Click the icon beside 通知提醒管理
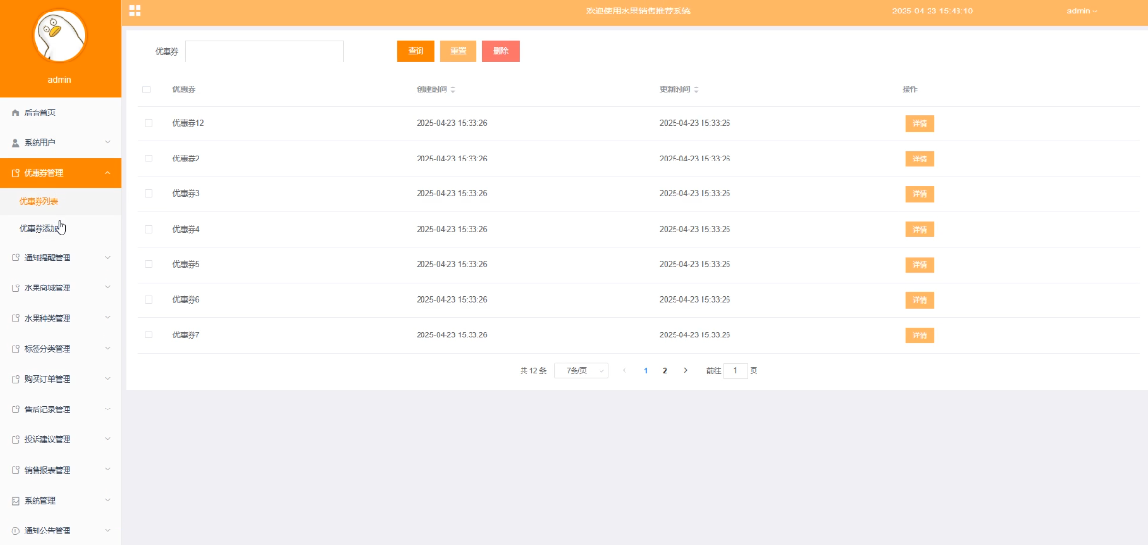Image resolution: width=1148 pixels, height=545 pixels. pos(15,258)
